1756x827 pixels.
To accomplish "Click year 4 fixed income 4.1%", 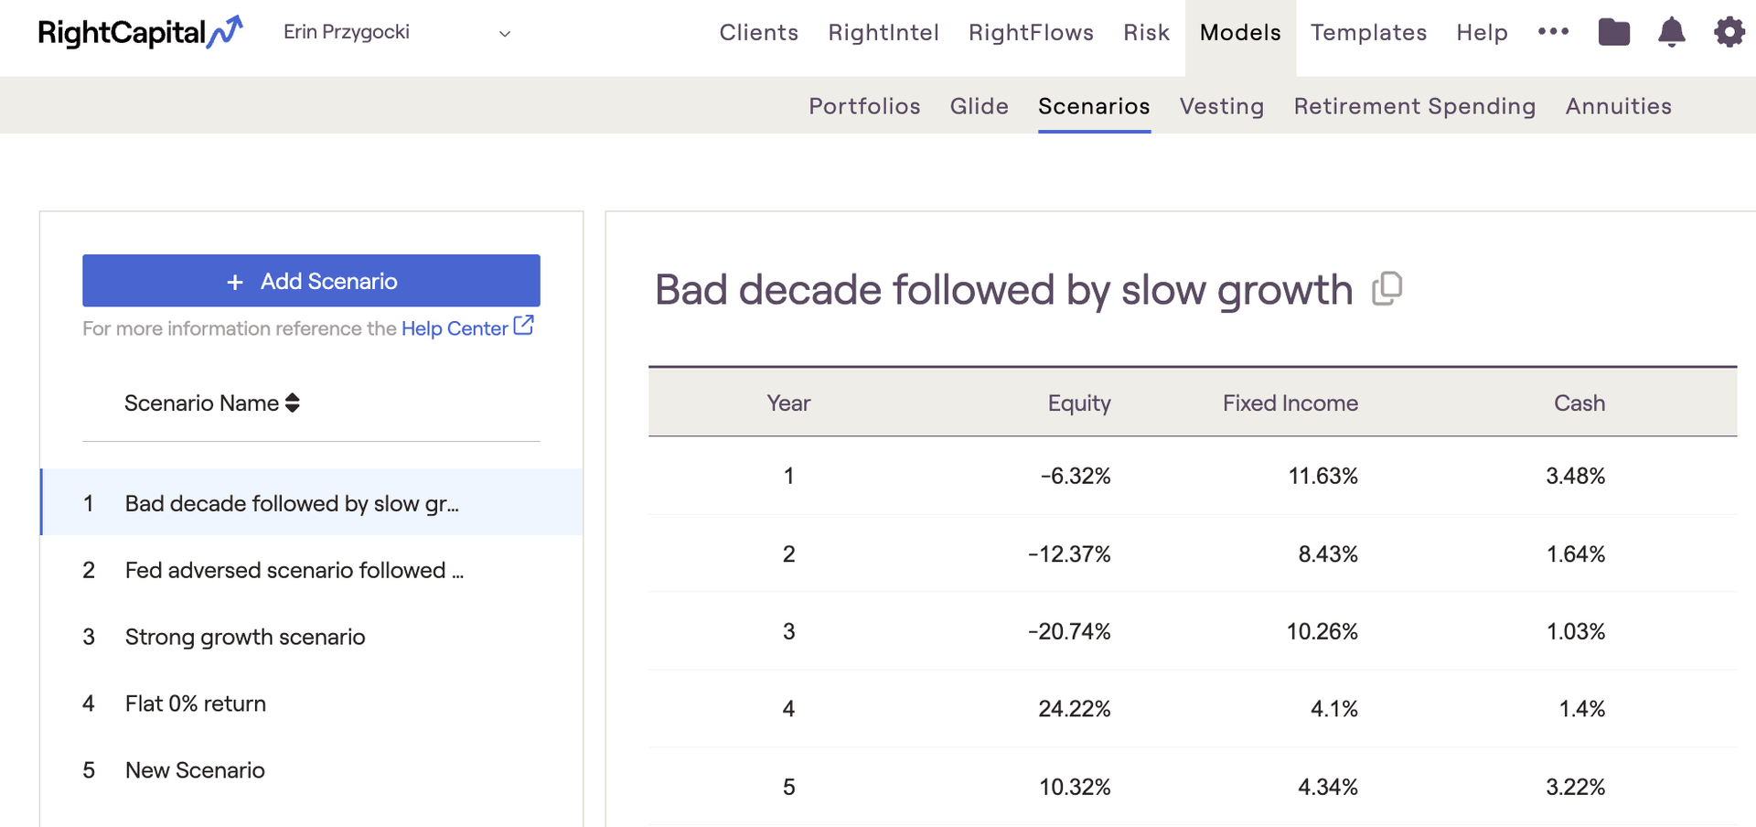I will pyautogui.click(x=1334, y=709).
